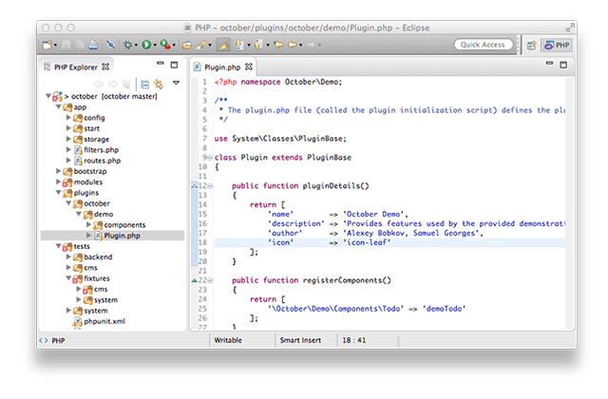The width and height of the screenshot is (608, 399).
Task: Toggle Mark Occurrences brush icon
Action: 223,45
